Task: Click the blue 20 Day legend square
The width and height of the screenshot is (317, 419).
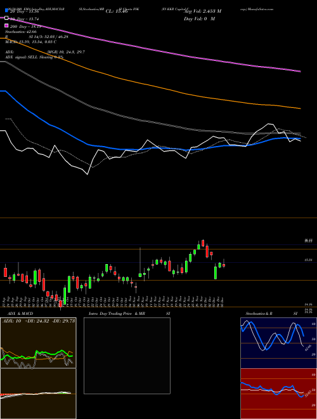Action: point(7,11)
